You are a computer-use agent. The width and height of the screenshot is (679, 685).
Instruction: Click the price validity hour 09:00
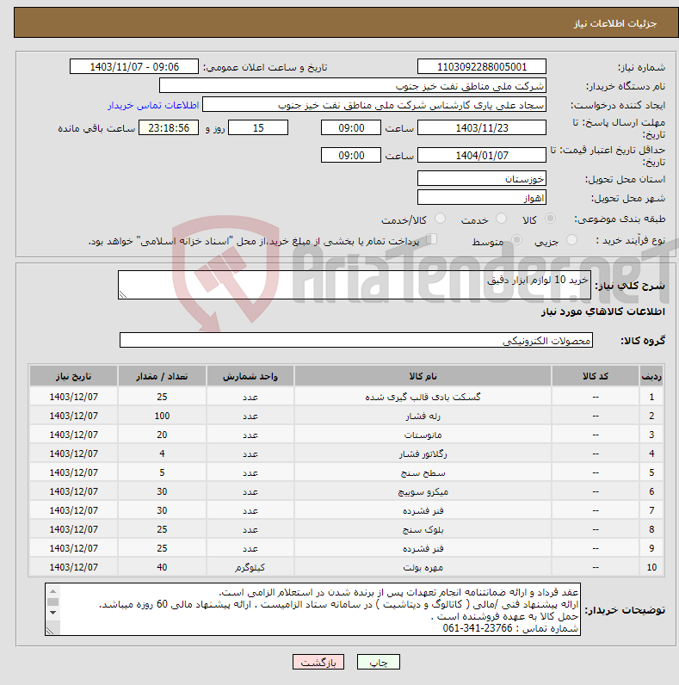coord(351,155)
